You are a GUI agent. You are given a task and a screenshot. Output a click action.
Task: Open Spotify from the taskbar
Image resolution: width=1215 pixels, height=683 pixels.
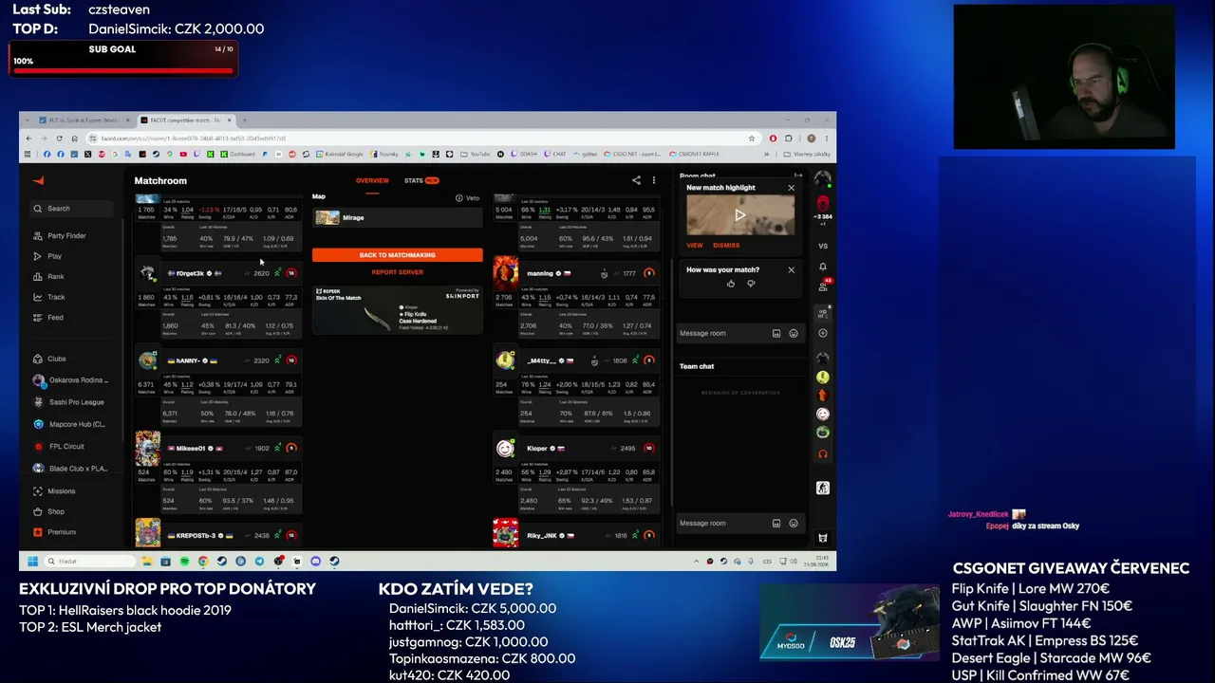point(184,561)
